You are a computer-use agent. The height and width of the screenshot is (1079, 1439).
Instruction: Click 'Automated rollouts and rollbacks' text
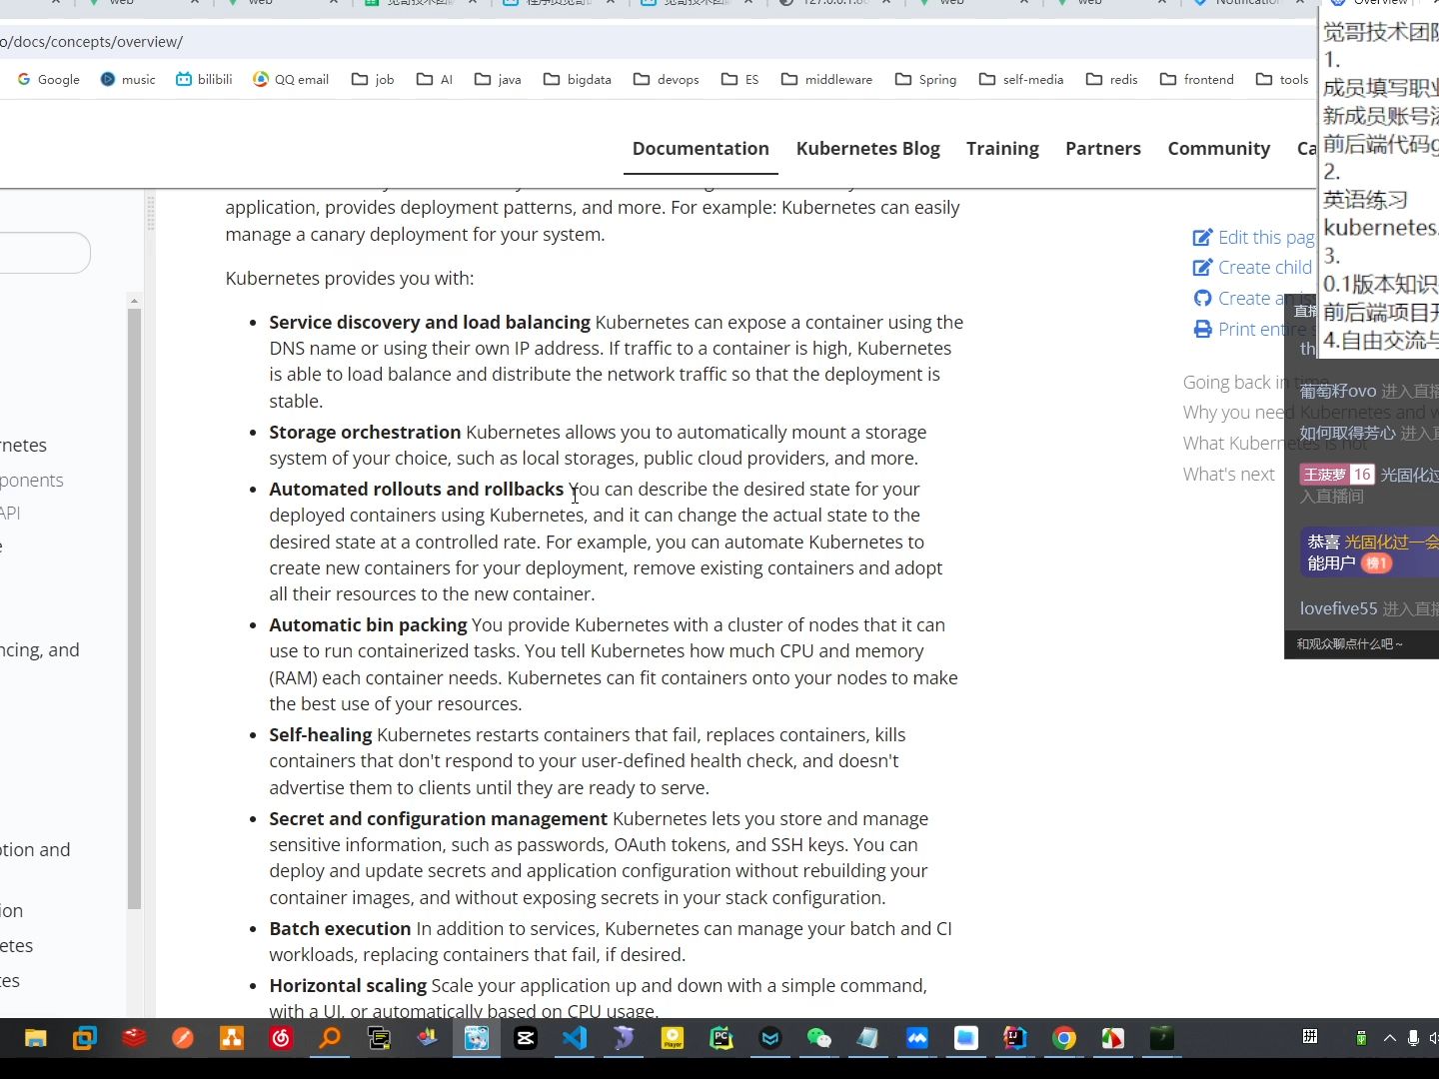tap(416, 490)
